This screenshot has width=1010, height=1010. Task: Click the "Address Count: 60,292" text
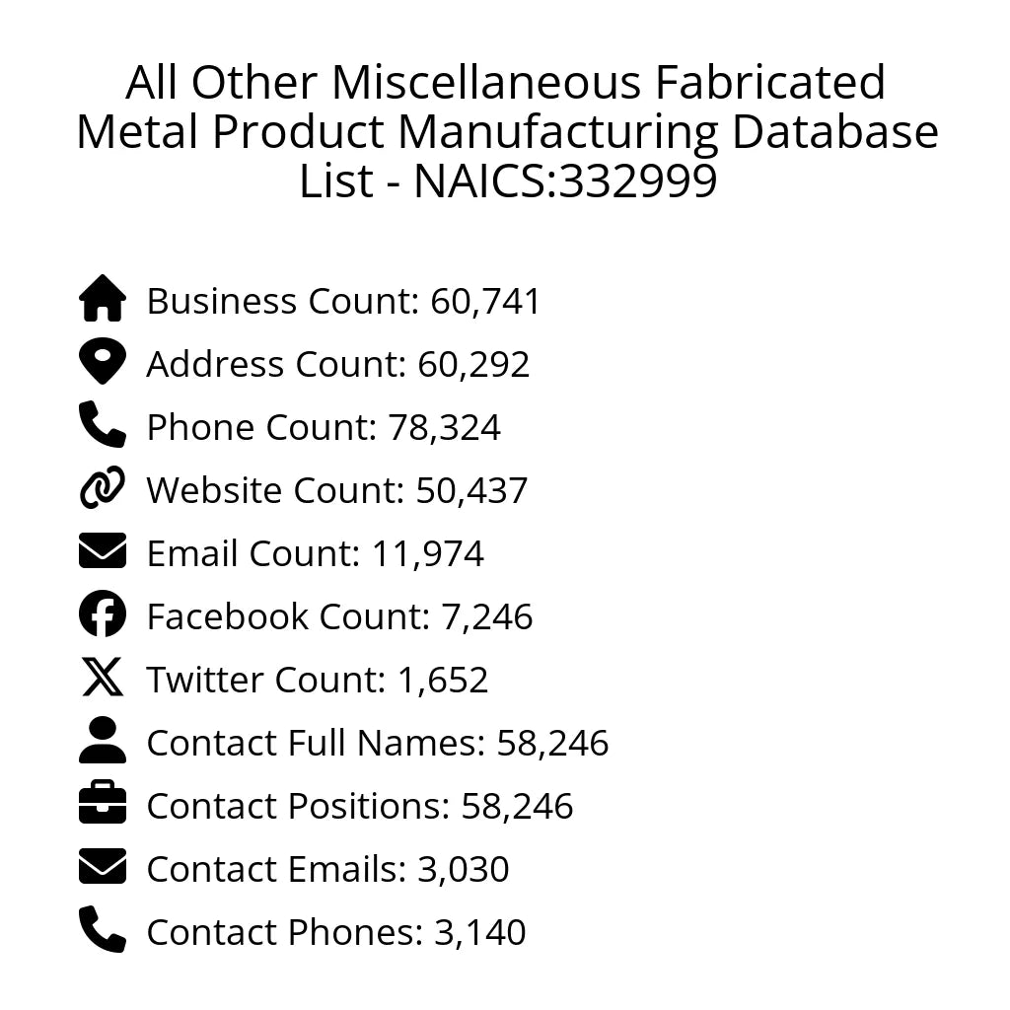click(x=338, y=365)
